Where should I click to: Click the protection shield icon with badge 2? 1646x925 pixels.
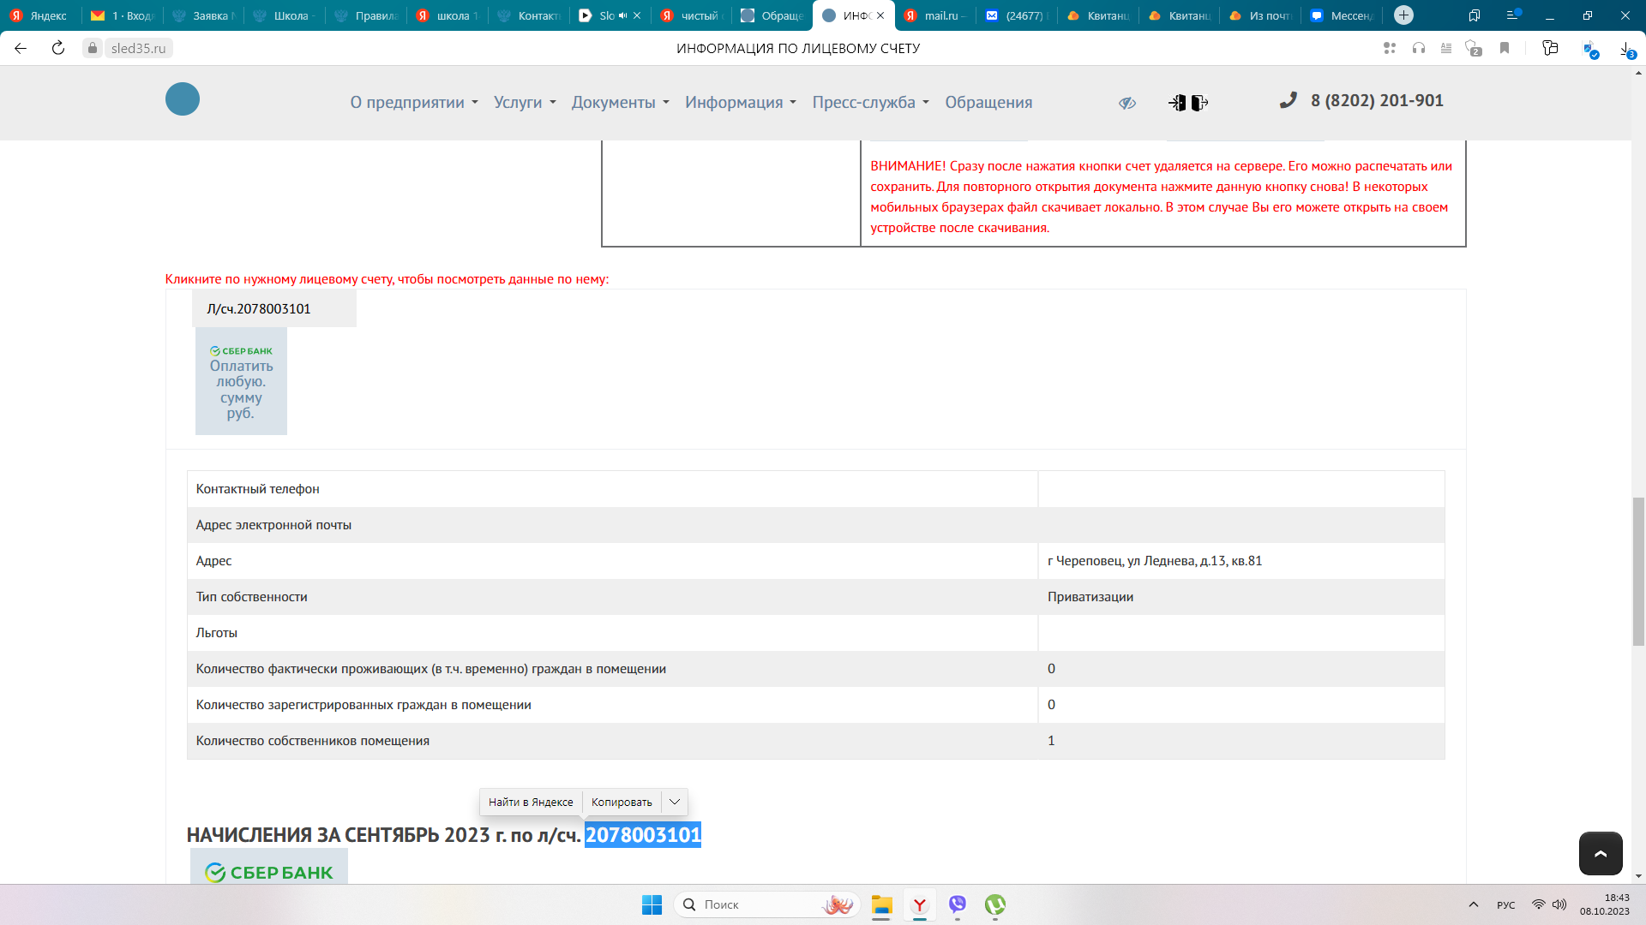click(1474, 49)
